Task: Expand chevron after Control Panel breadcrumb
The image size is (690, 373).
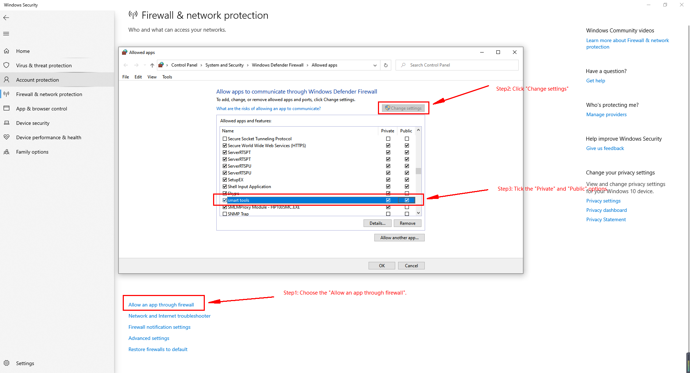Action: 201,65
